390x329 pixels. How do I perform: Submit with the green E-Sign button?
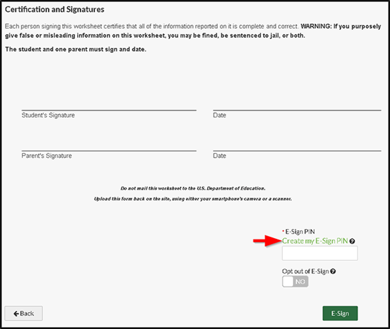[x=340, y=313]
